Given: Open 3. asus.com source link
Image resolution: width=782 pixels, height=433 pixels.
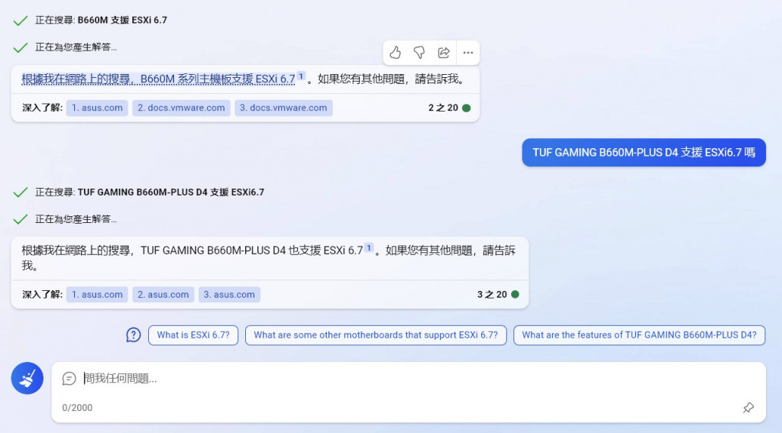Looking at the screenshot, I should pos(229,294).
